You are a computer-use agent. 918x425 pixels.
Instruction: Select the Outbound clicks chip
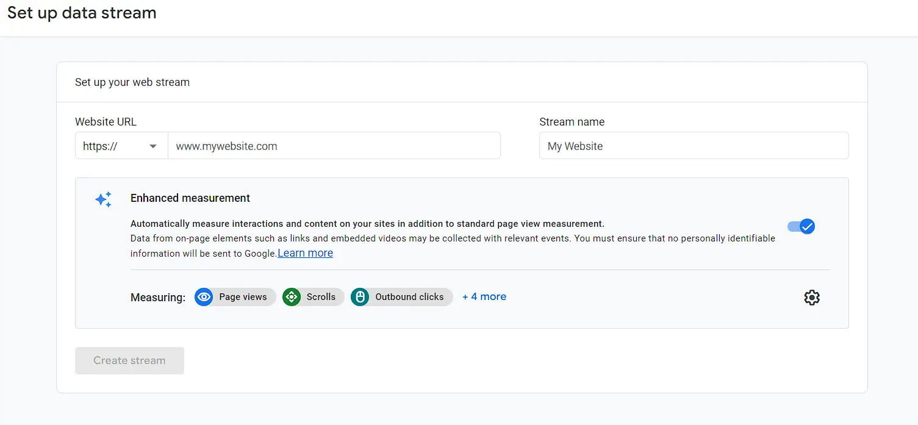(402, 297)
